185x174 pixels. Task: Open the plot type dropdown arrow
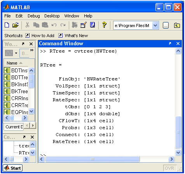coord(16,53)
